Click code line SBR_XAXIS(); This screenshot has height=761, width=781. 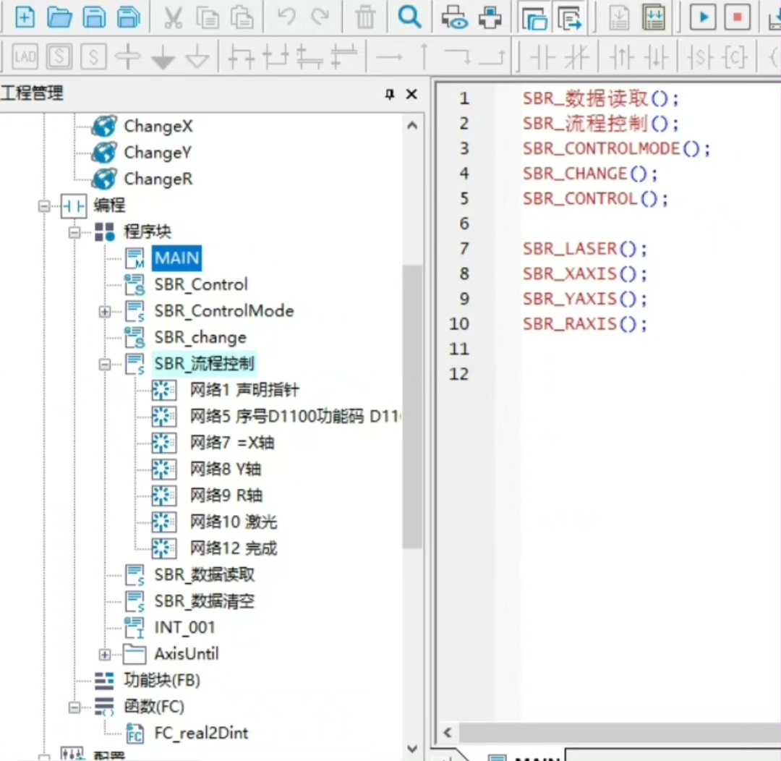click(584, 273)
